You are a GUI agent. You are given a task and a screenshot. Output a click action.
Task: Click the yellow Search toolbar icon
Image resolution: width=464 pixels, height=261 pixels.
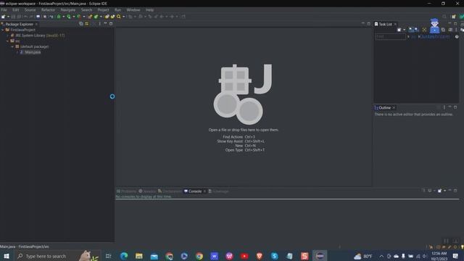pos(119,17)
